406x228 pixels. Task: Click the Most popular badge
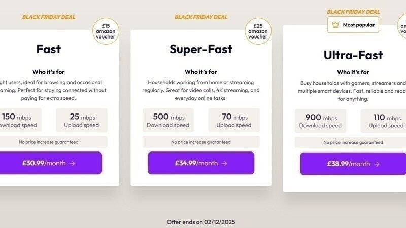coord(353,24)
